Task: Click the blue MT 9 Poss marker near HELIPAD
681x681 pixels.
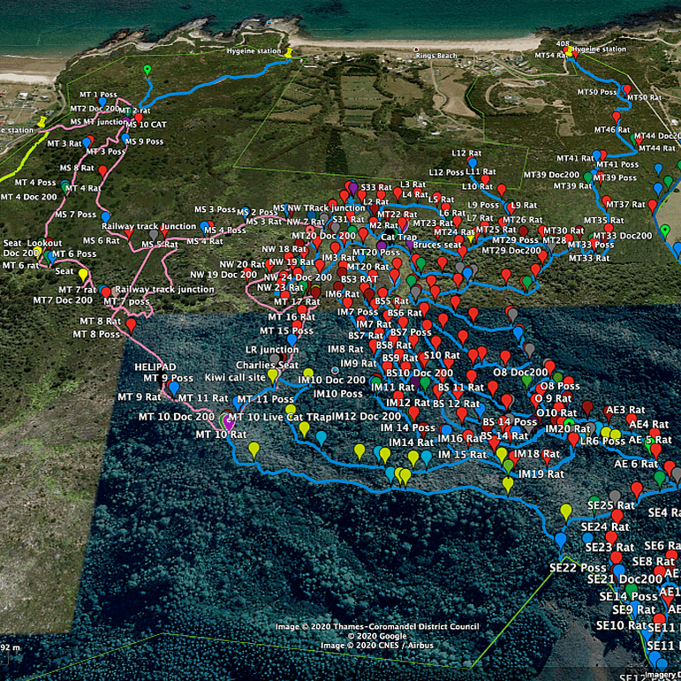Action: click(x=174, y=387)
